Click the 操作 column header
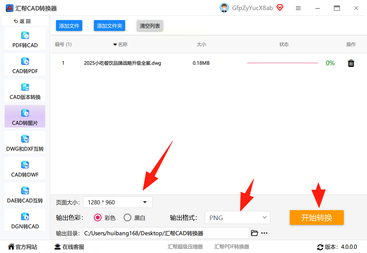 [351, 44]
